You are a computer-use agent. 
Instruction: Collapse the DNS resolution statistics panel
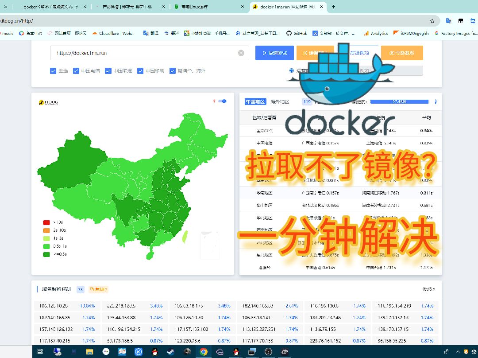tap(429, 289)
